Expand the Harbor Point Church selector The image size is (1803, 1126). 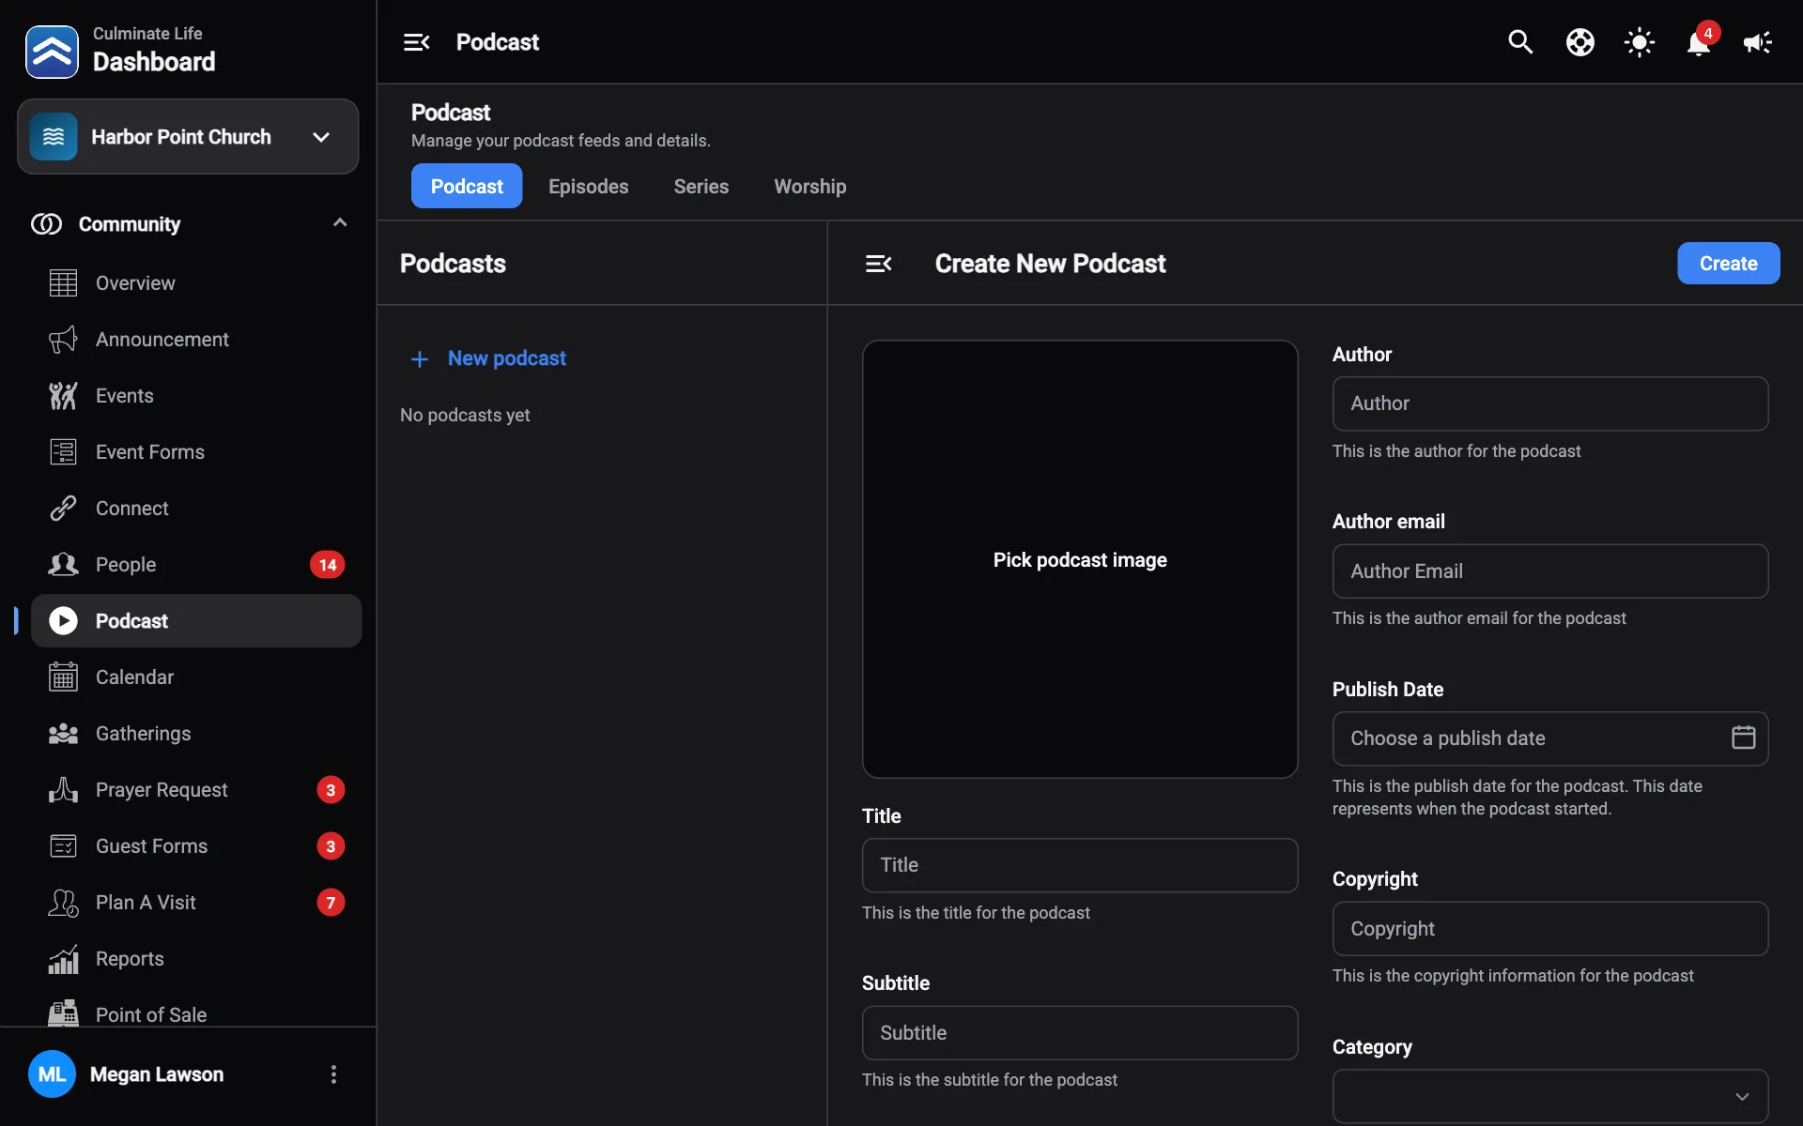[188, 137]
